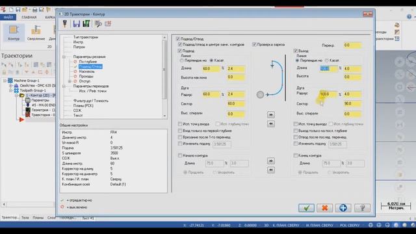Expand the Свойства - DMC 635 node
Screen dimensions: 416x234
[10, 85]
